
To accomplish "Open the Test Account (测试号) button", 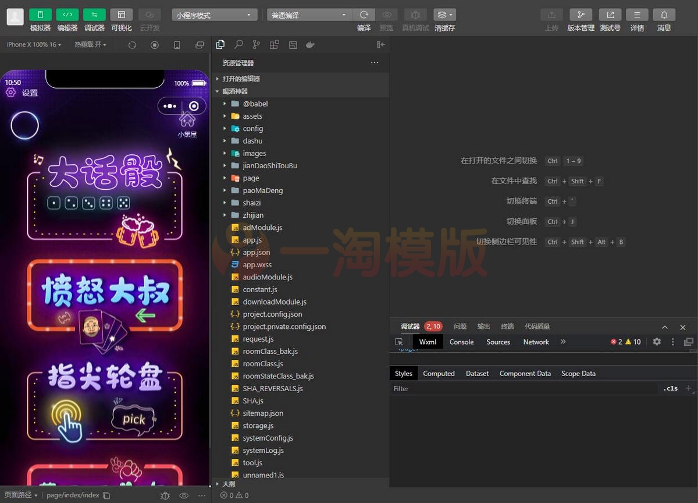I will pos(610,15).
